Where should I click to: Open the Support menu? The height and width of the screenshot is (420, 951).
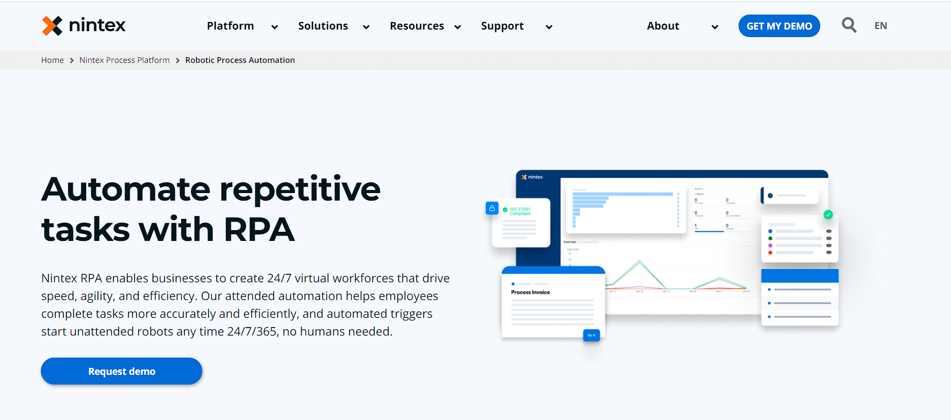click(x=502, y=26)
